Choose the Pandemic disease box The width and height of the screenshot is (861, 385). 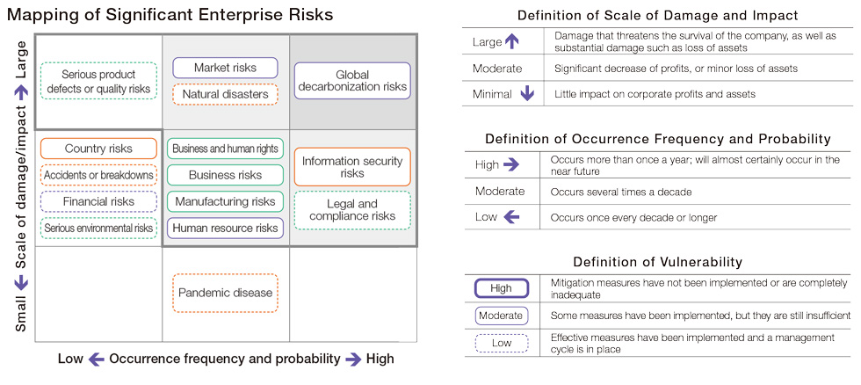[x=225, y=293]
